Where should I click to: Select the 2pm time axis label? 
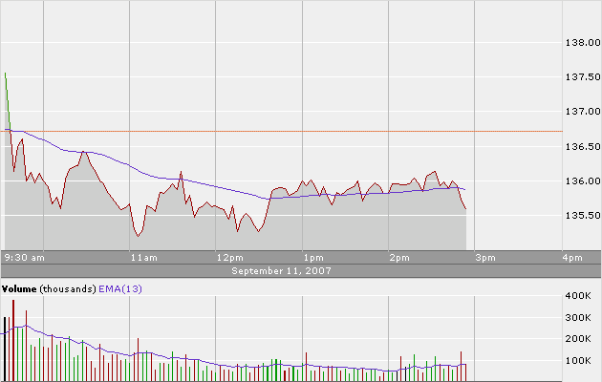398,258
